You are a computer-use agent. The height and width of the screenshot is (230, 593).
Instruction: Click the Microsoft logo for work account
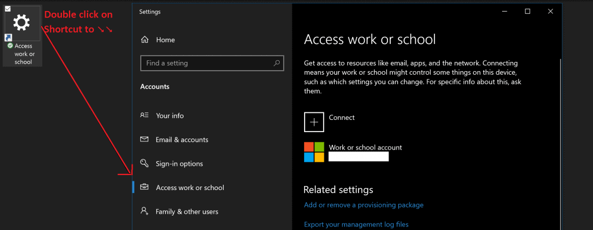(314, 152)
